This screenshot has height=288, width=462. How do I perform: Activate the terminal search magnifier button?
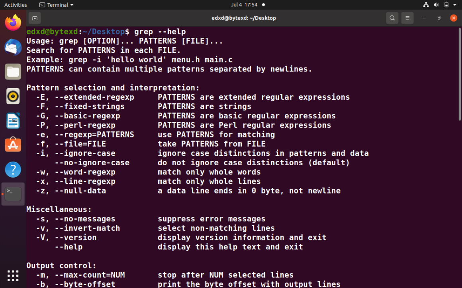pos(392,18)
